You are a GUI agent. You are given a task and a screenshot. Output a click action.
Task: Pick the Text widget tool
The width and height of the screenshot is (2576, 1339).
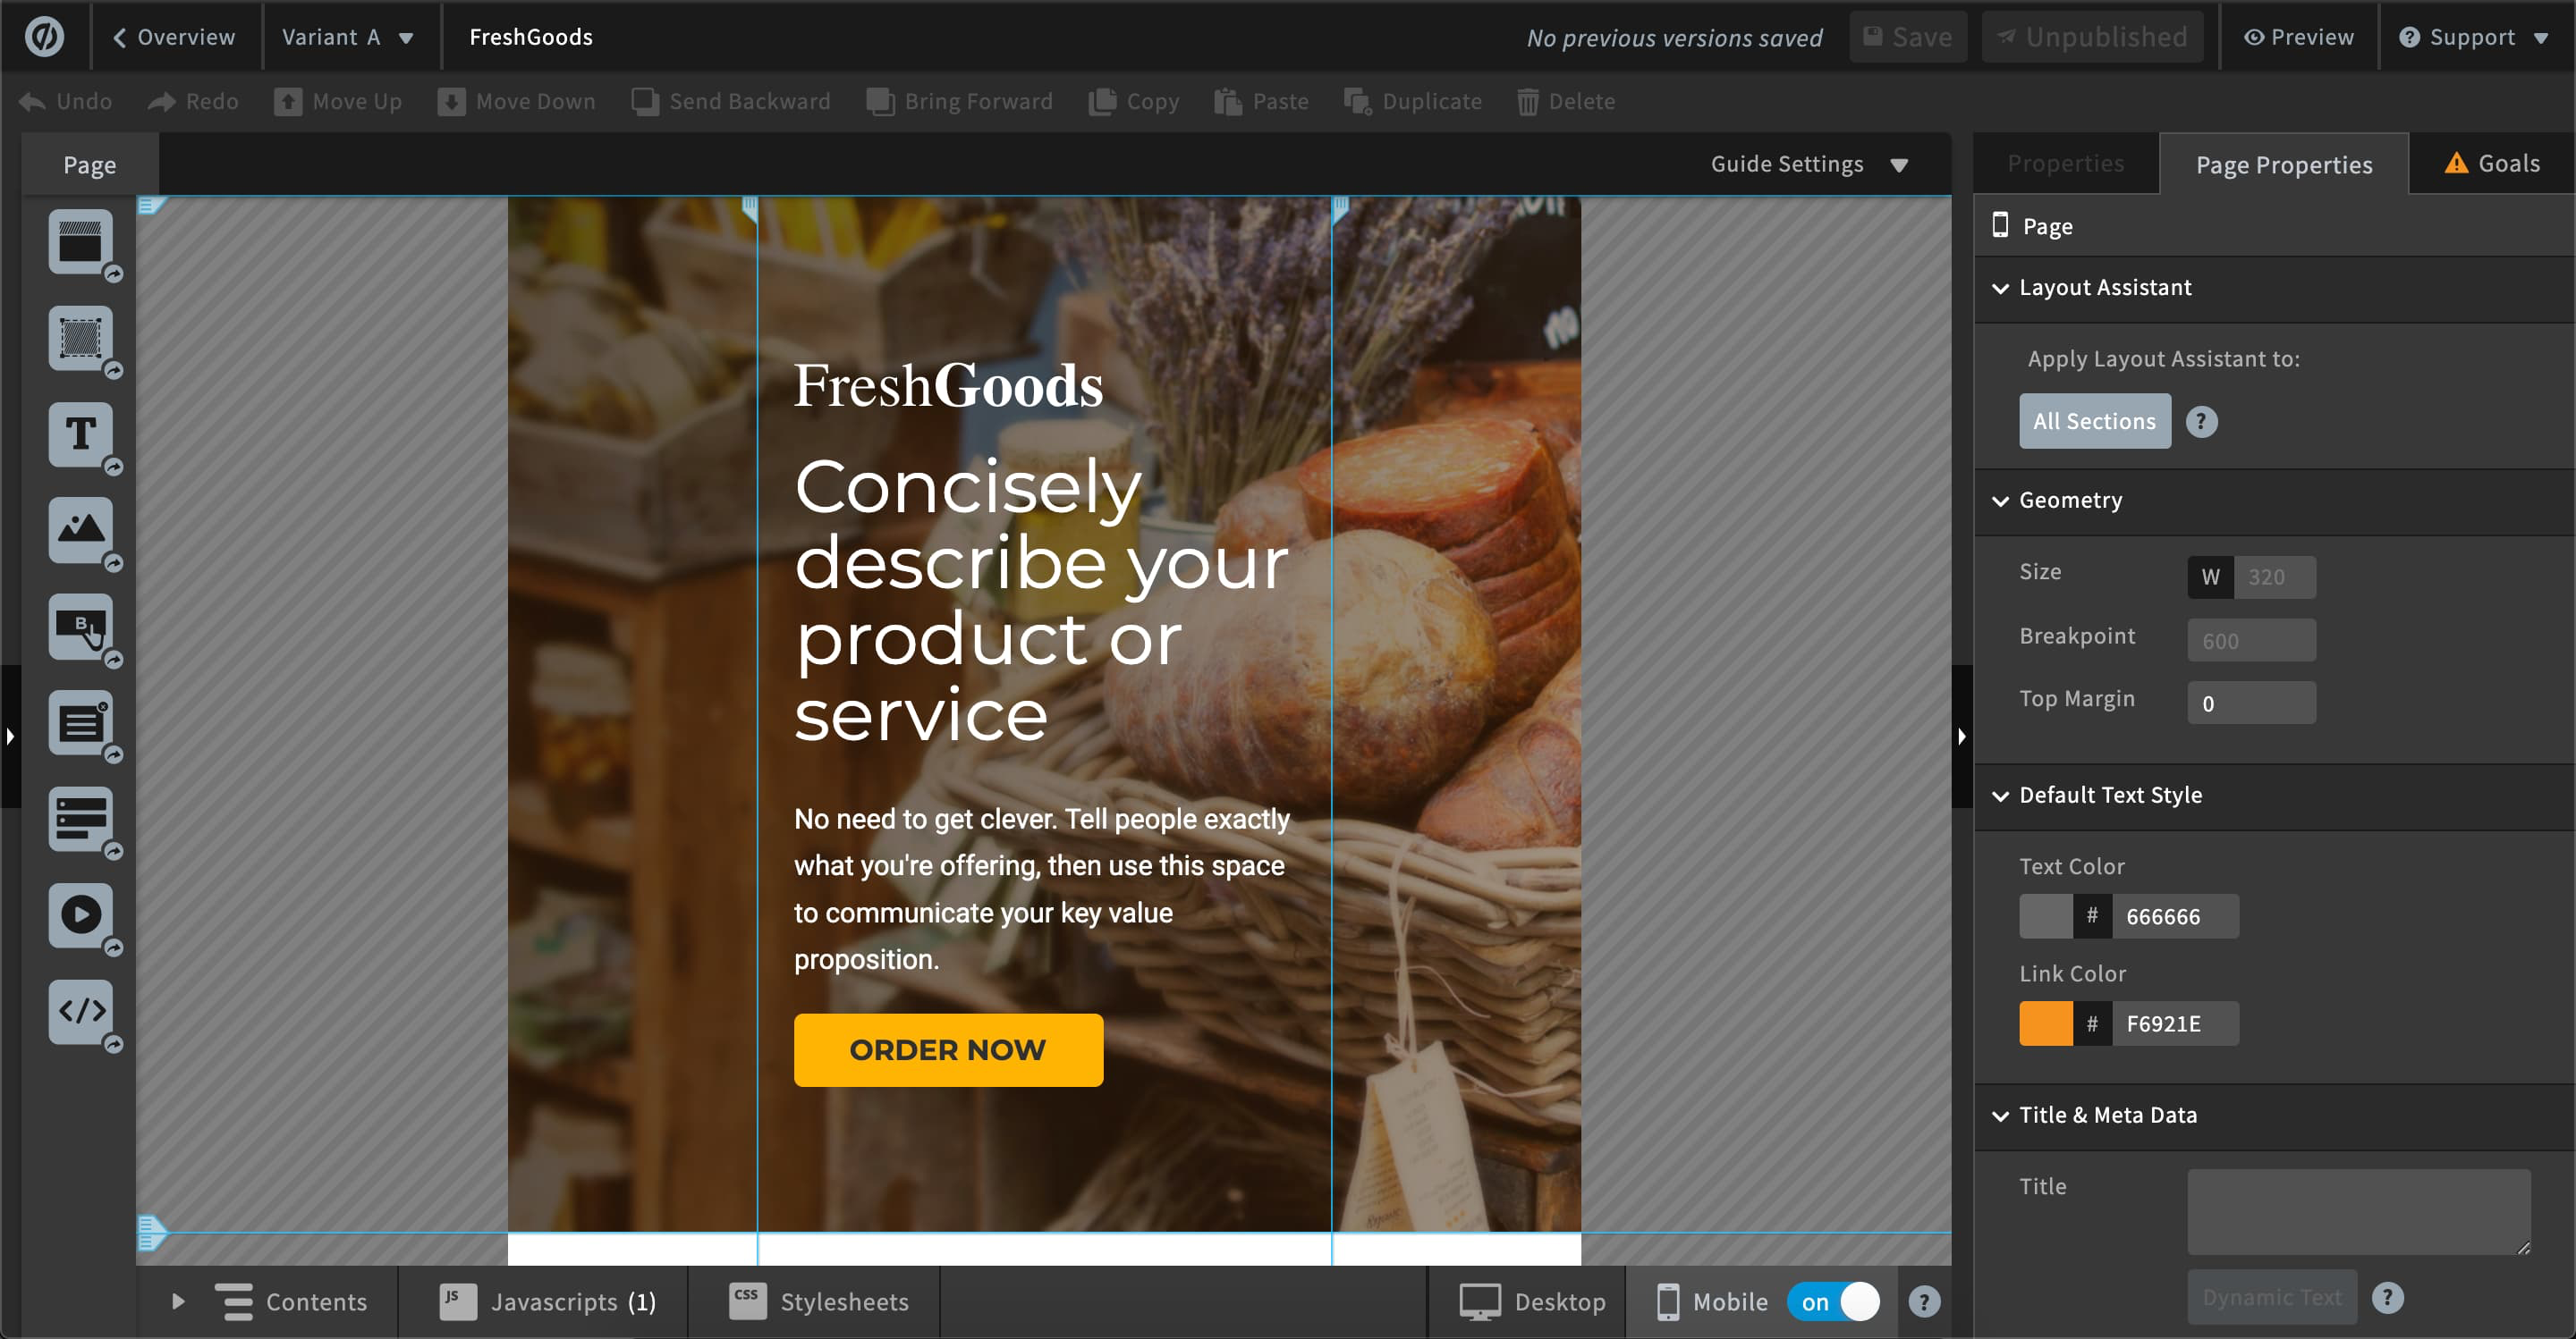click(80, 434)
